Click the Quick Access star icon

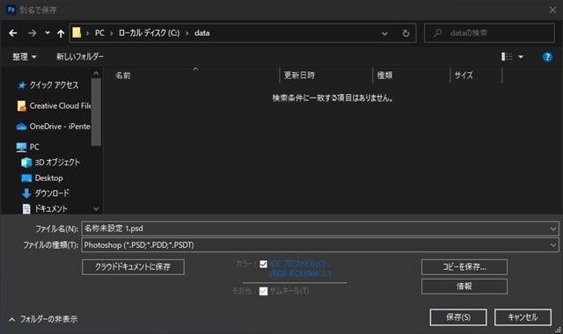coord(22,85)
